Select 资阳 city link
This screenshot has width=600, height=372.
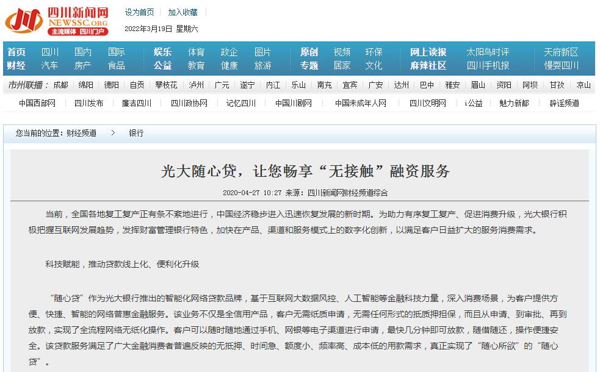pos(504,85)
